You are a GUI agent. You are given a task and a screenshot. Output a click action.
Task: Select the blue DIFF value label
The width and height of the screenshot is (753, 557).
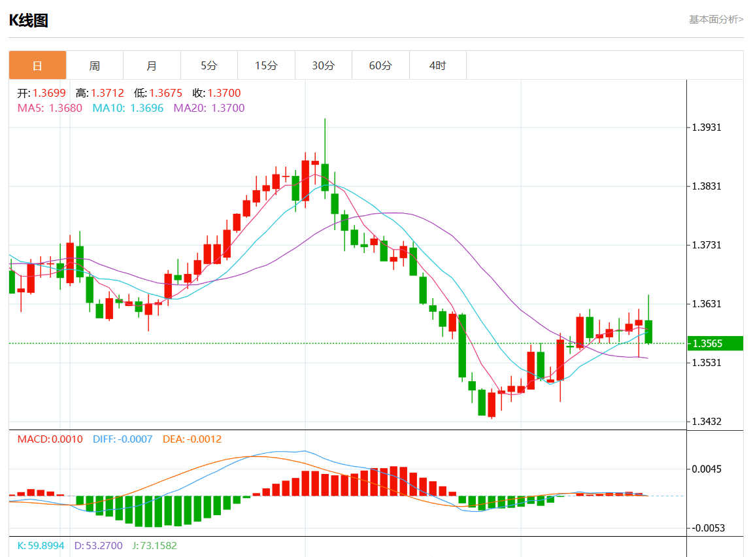pos(122,439)
